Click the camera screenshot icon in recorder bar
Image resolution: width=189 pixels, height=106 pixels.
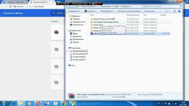[x=93, y=4]
